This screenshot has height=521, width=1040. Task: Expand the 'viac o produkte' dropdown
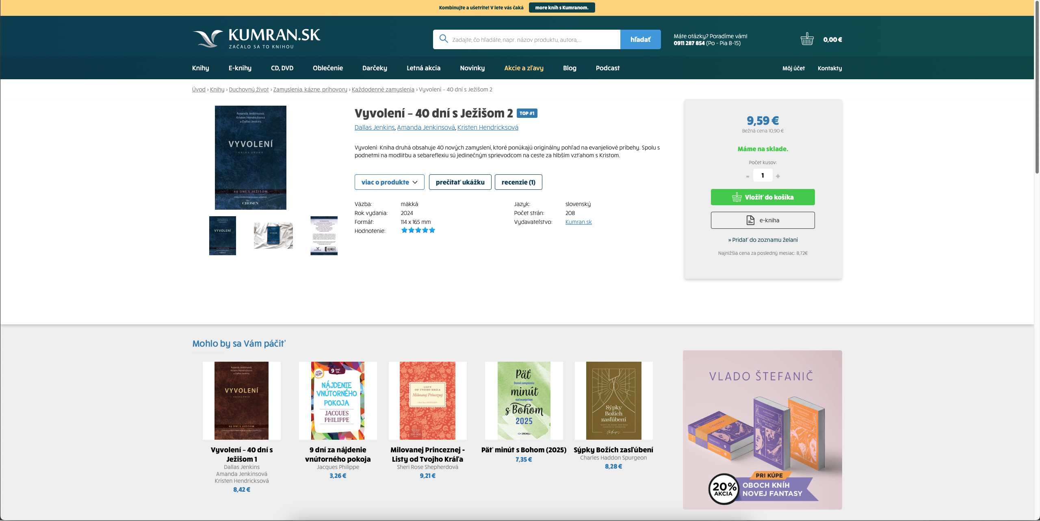click(x=389, y=182)
